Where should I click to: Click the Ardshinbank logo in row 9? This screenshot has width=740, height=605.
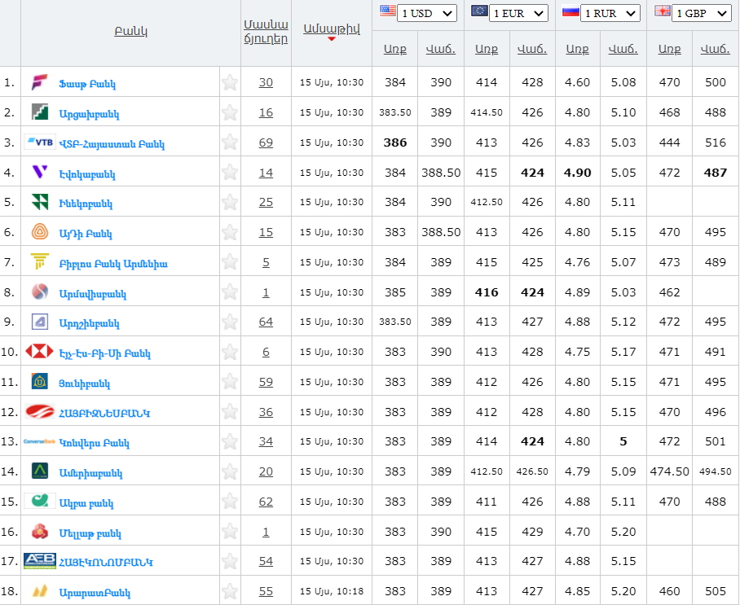pyautogui.click(x=40, y=322)
